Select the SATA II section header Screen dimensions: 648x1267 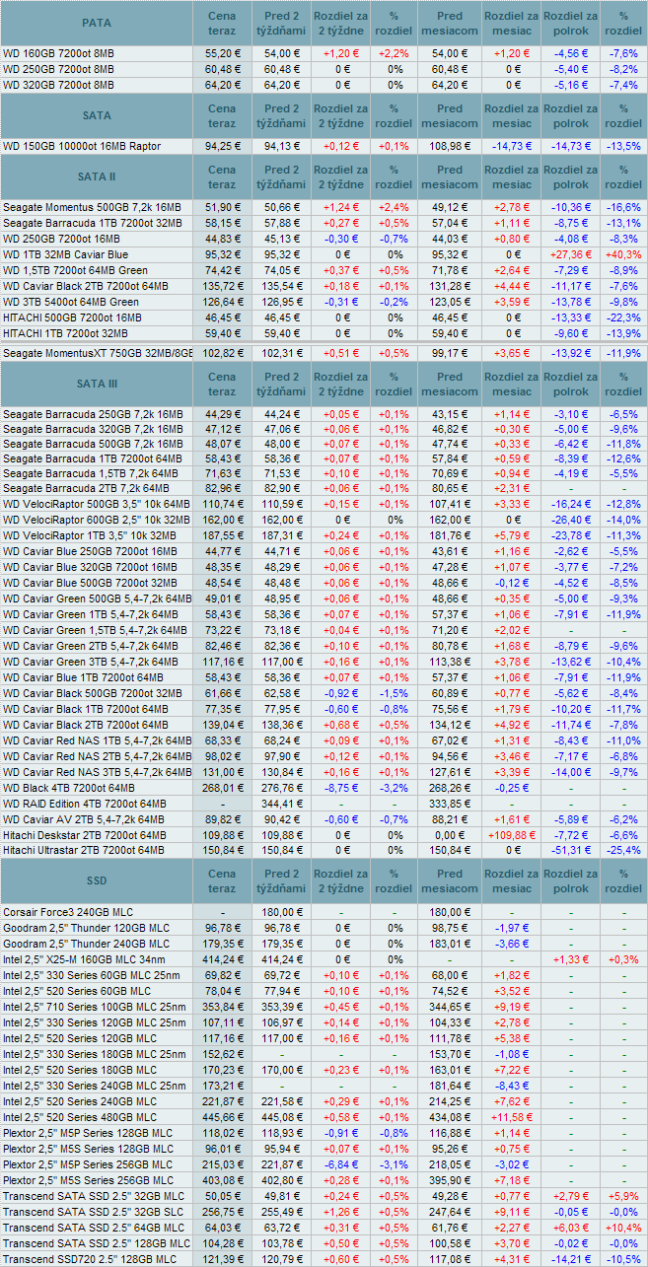pos(96,176)
